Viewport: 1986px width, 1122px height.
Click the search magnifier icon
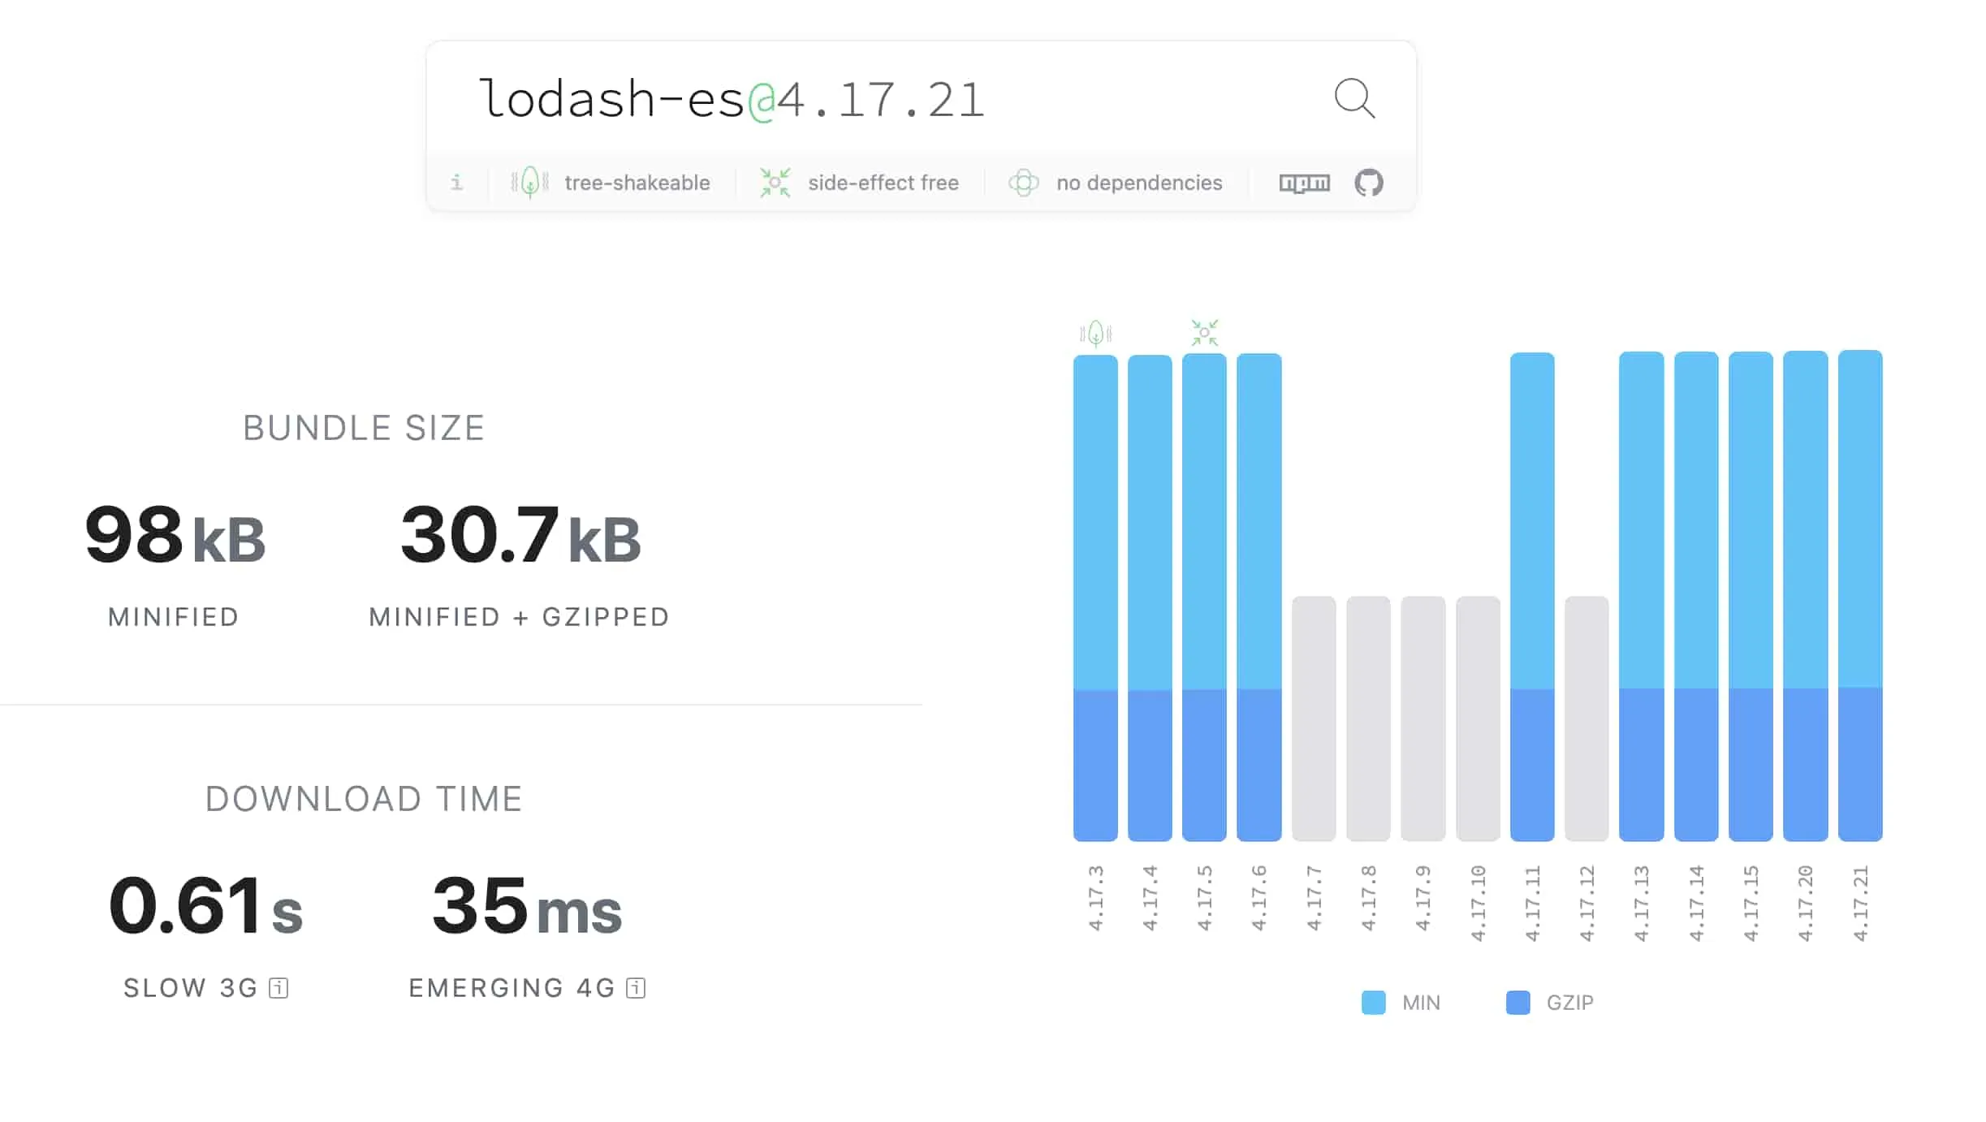point(1354,98)
